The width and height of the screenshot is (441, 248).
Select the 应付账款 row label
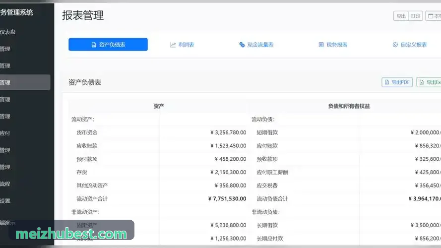[267, 146]
